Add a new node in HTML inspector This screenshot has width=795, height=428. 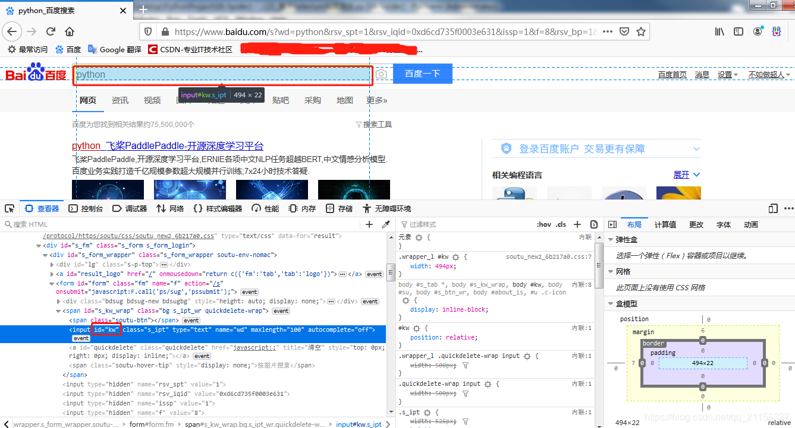369,224
